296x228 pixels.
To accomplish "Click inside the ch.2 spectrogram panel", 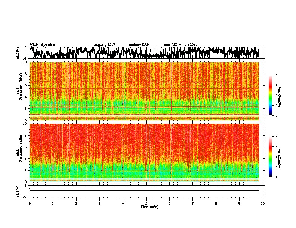I will tap(144, 153).
